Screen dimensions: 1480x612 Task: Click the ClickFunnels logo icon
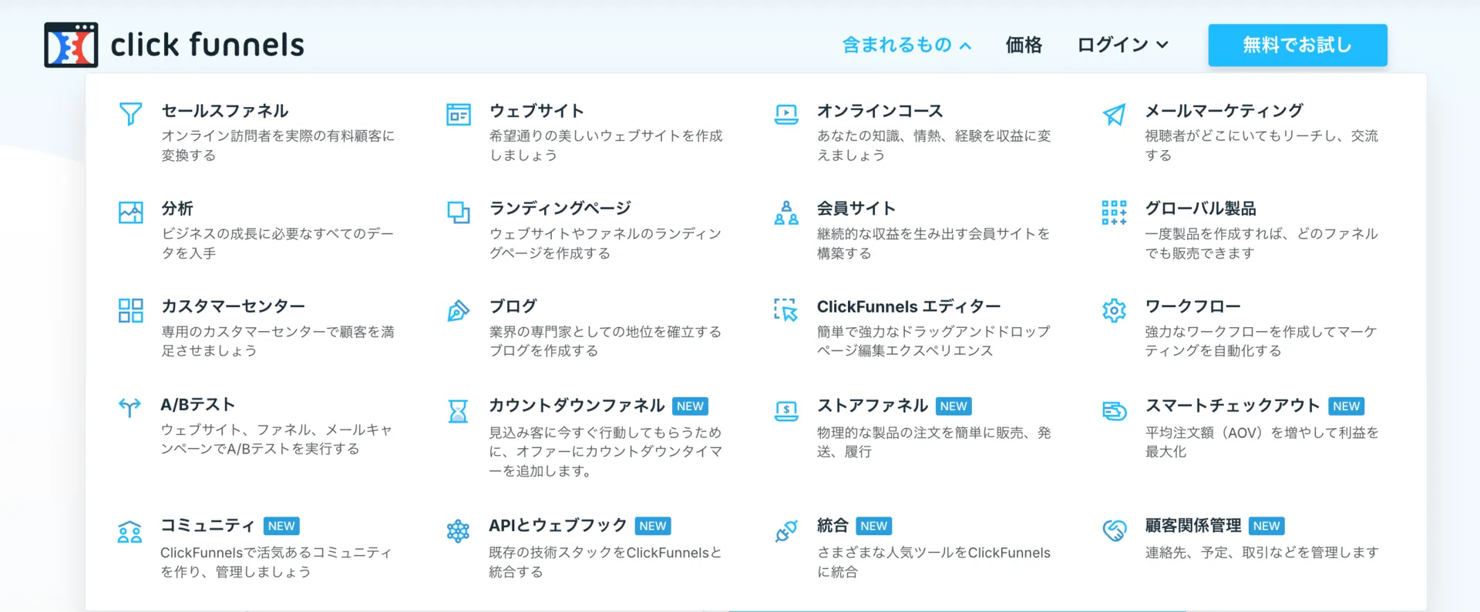(71, 45)
